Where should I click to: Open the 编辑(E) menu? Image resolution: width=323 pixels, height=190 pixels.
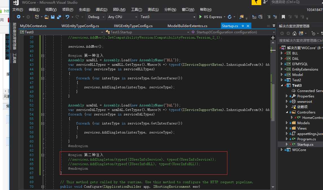tap(34, 10)
